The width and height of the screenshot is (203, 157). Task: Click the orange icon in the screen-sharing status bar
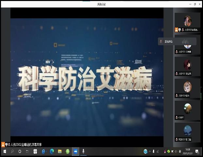3,144
